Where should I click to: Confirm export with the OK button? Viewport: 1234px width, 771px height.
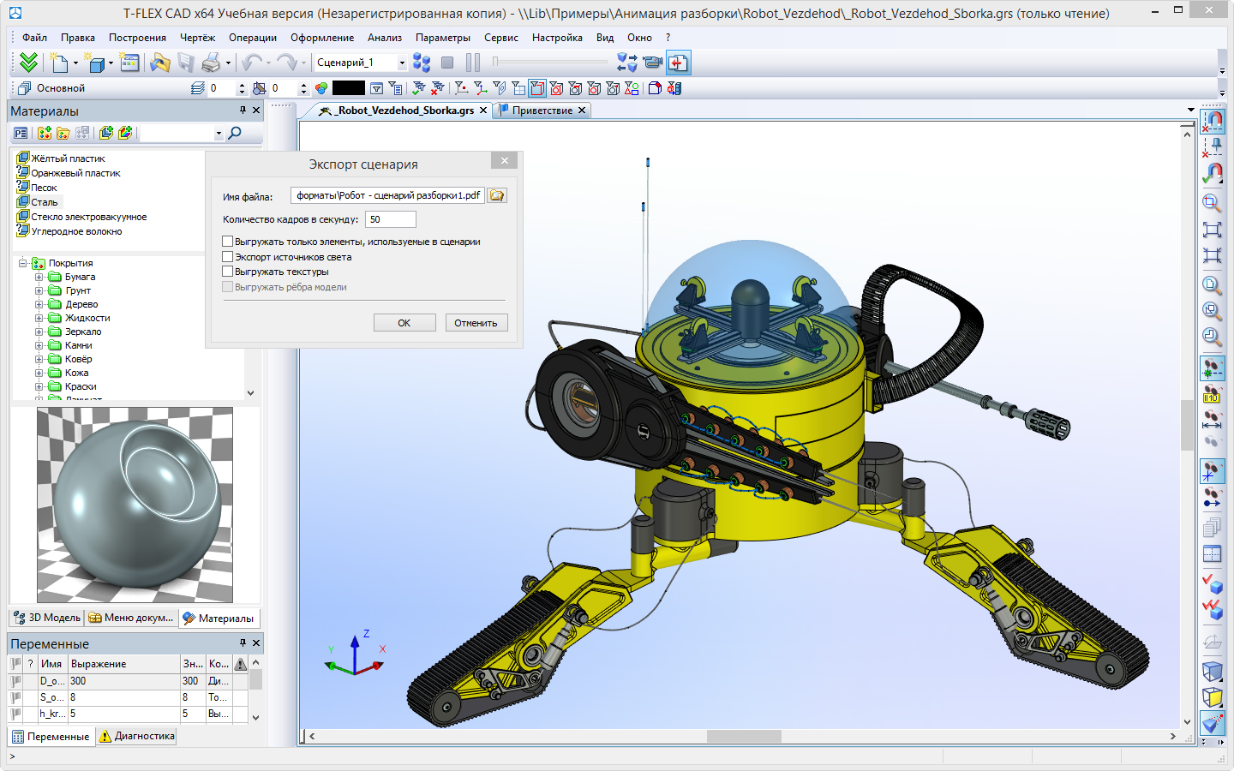pos(404,323)
